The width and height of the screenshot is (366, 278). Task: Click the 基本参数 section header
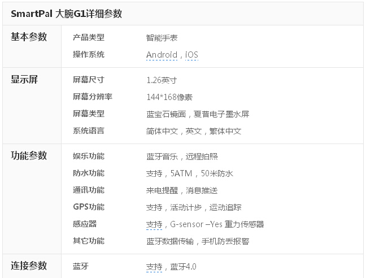coord(29,37)
